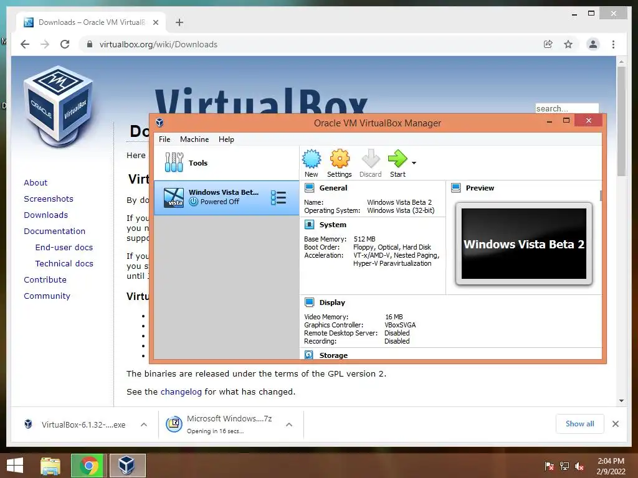The height and width of the screenshot is (478, 638).
Task: Go forward in Chrome browser
Action: (x=45, y=44)
